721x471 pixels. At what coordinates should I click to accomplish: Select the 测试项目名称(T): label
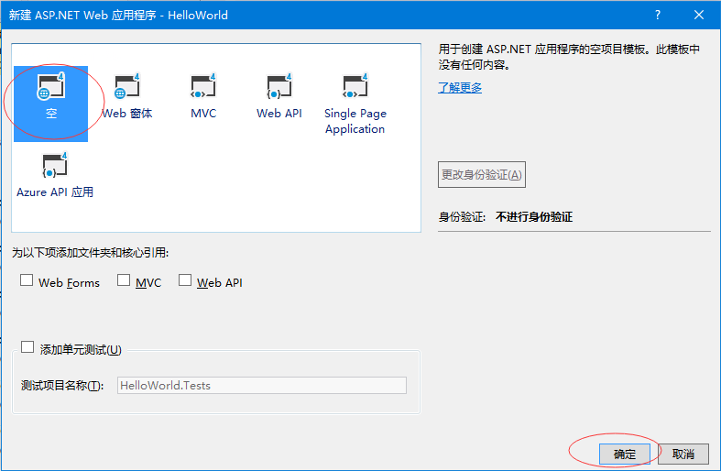[62, 386]
